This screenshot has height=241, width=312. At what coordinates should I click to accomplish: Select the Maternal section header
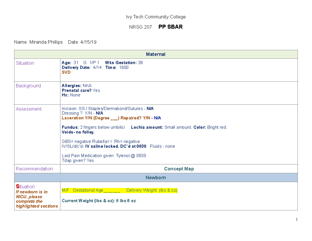tap(156, 54)
